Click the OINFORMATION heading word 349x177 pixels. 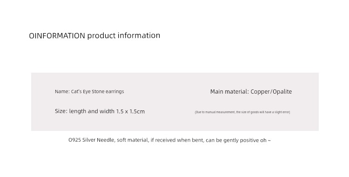[57, 36]
